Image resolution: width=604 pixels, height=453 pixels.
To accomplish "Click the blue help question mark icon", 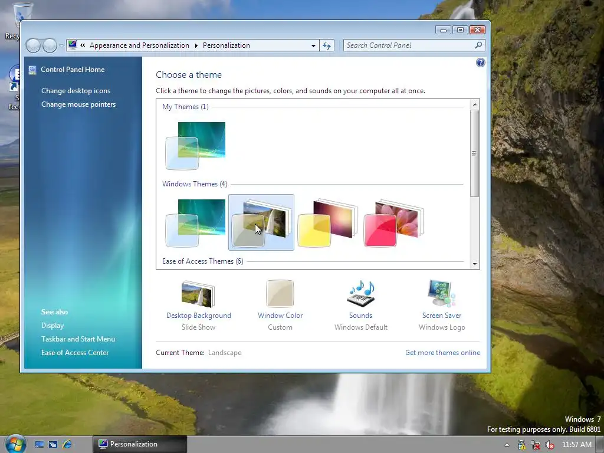I will coord(480,63).
